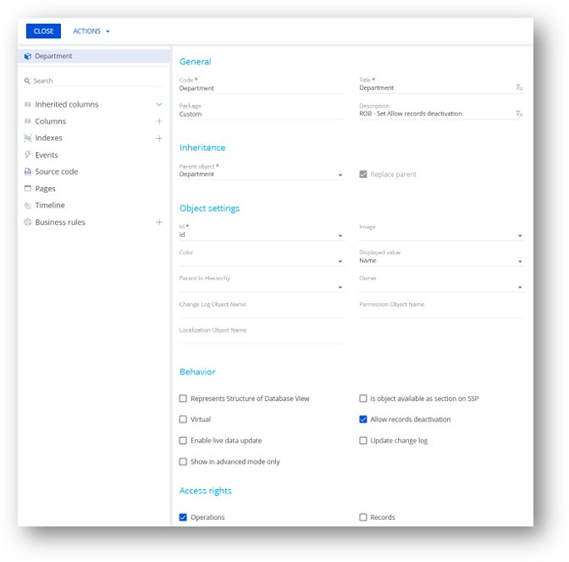Select the Department object node
Viewport: 569px width, 562px height.
(x=53, y=56)
